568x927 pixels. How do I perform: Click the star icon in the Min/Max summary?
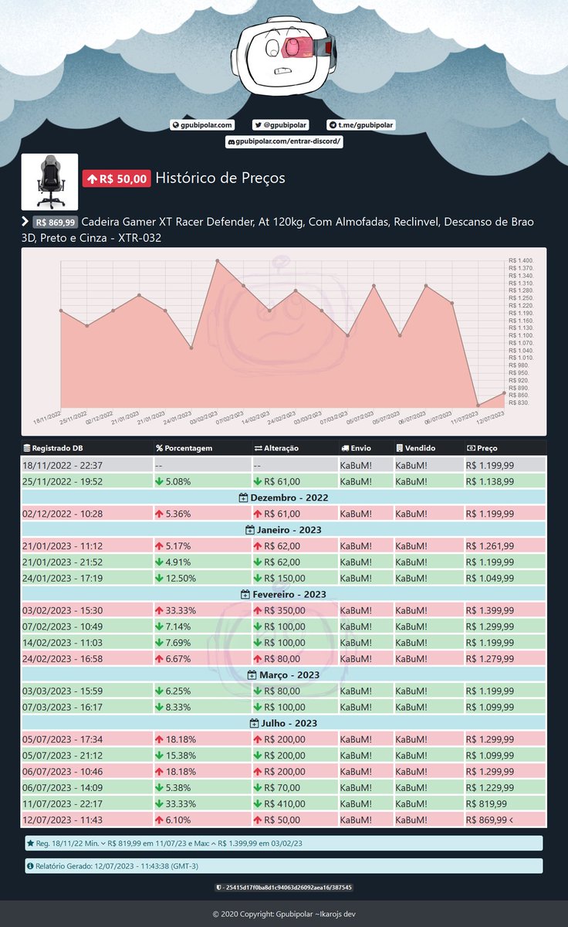(x=30, y=843)
